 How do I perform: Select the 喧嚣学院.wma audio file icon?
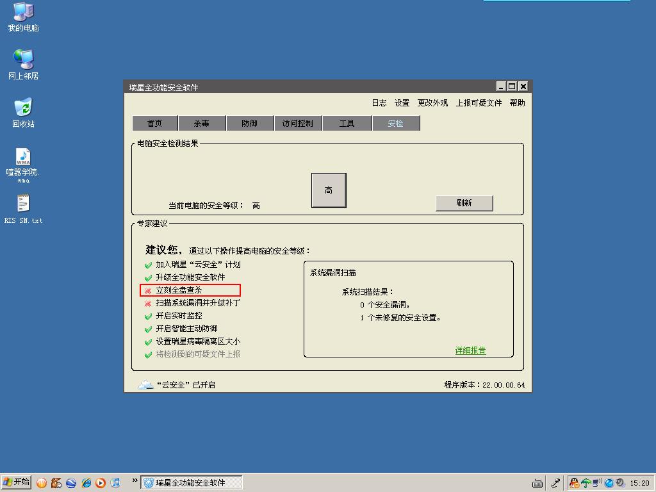tap(23, 165)
